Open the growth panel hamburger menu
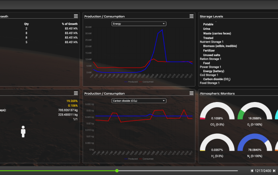The height and width of the screenshot is (175, 278). (75, 16)
